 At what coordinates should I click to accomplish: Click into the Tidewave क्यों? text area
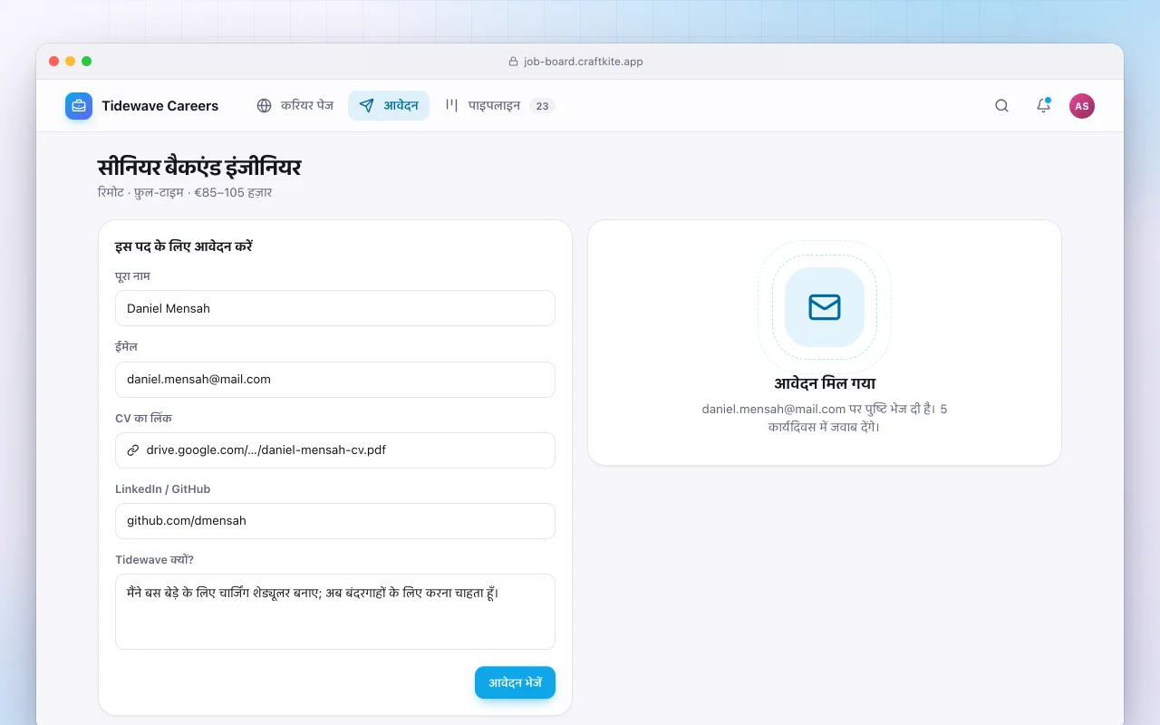[x=335, y=612]
